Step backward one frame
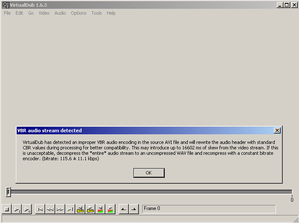 tap(50, 209)
